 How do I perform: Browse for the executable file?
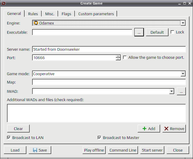point(139,32)
